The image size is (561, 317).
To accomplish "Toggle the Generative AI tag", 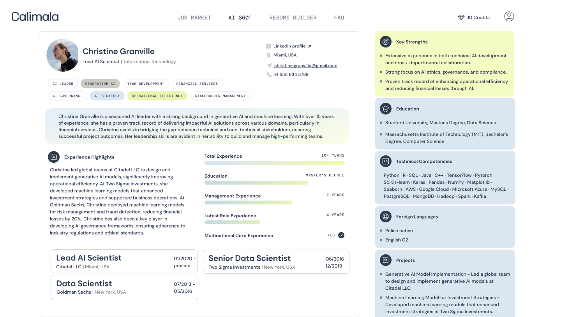I will (x=100, y=84).
